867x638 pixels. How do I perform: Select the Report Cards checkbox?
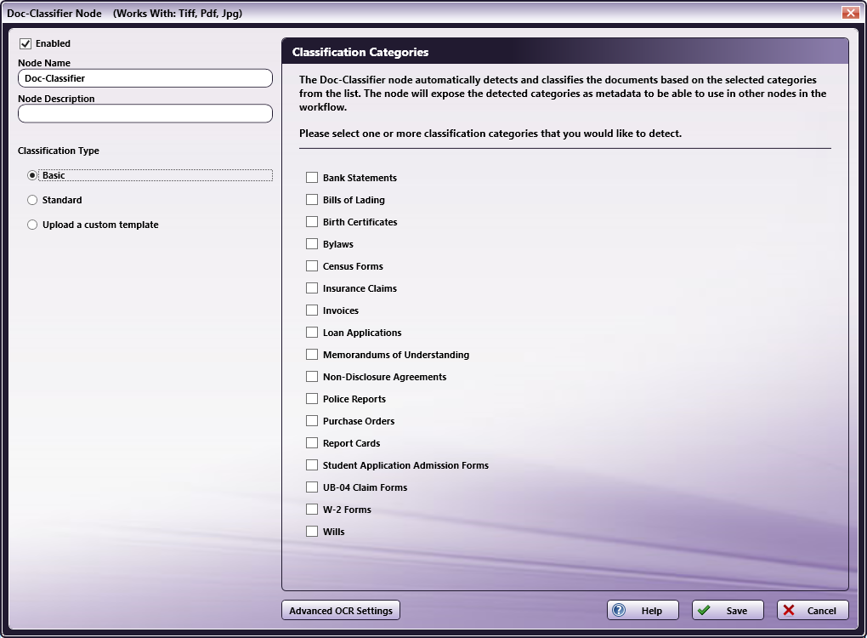312,443
